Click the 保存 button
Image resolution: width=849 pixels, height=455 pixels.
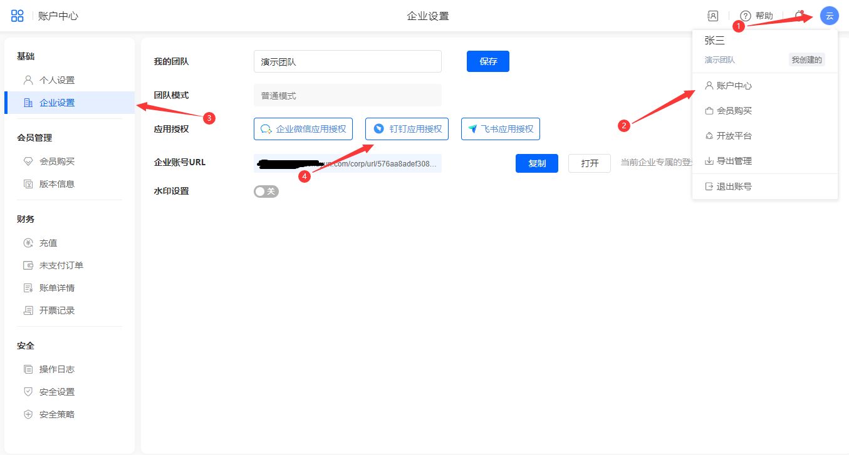[x=487, y=61]
